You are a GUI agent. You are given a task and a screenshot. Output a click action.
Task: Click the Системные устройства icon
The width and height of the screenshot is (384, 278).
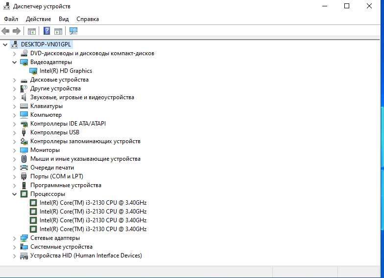pyautogui.click(x=24, y=247)
